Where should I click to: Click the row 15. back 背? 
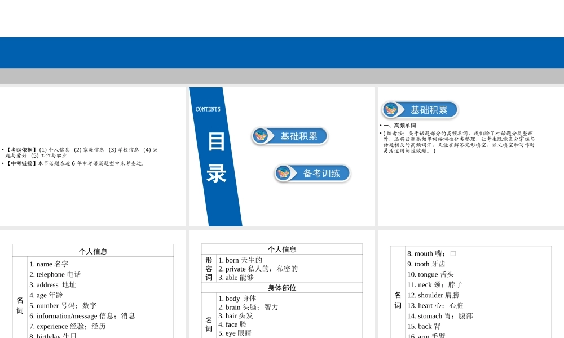[424, 327]
